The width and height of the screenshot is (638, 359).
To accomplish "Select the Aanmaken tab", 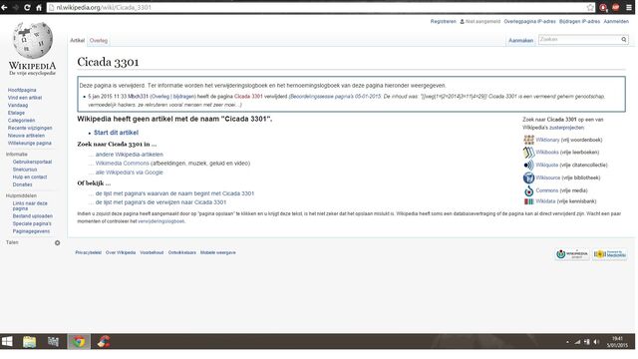I will (520, 40).
